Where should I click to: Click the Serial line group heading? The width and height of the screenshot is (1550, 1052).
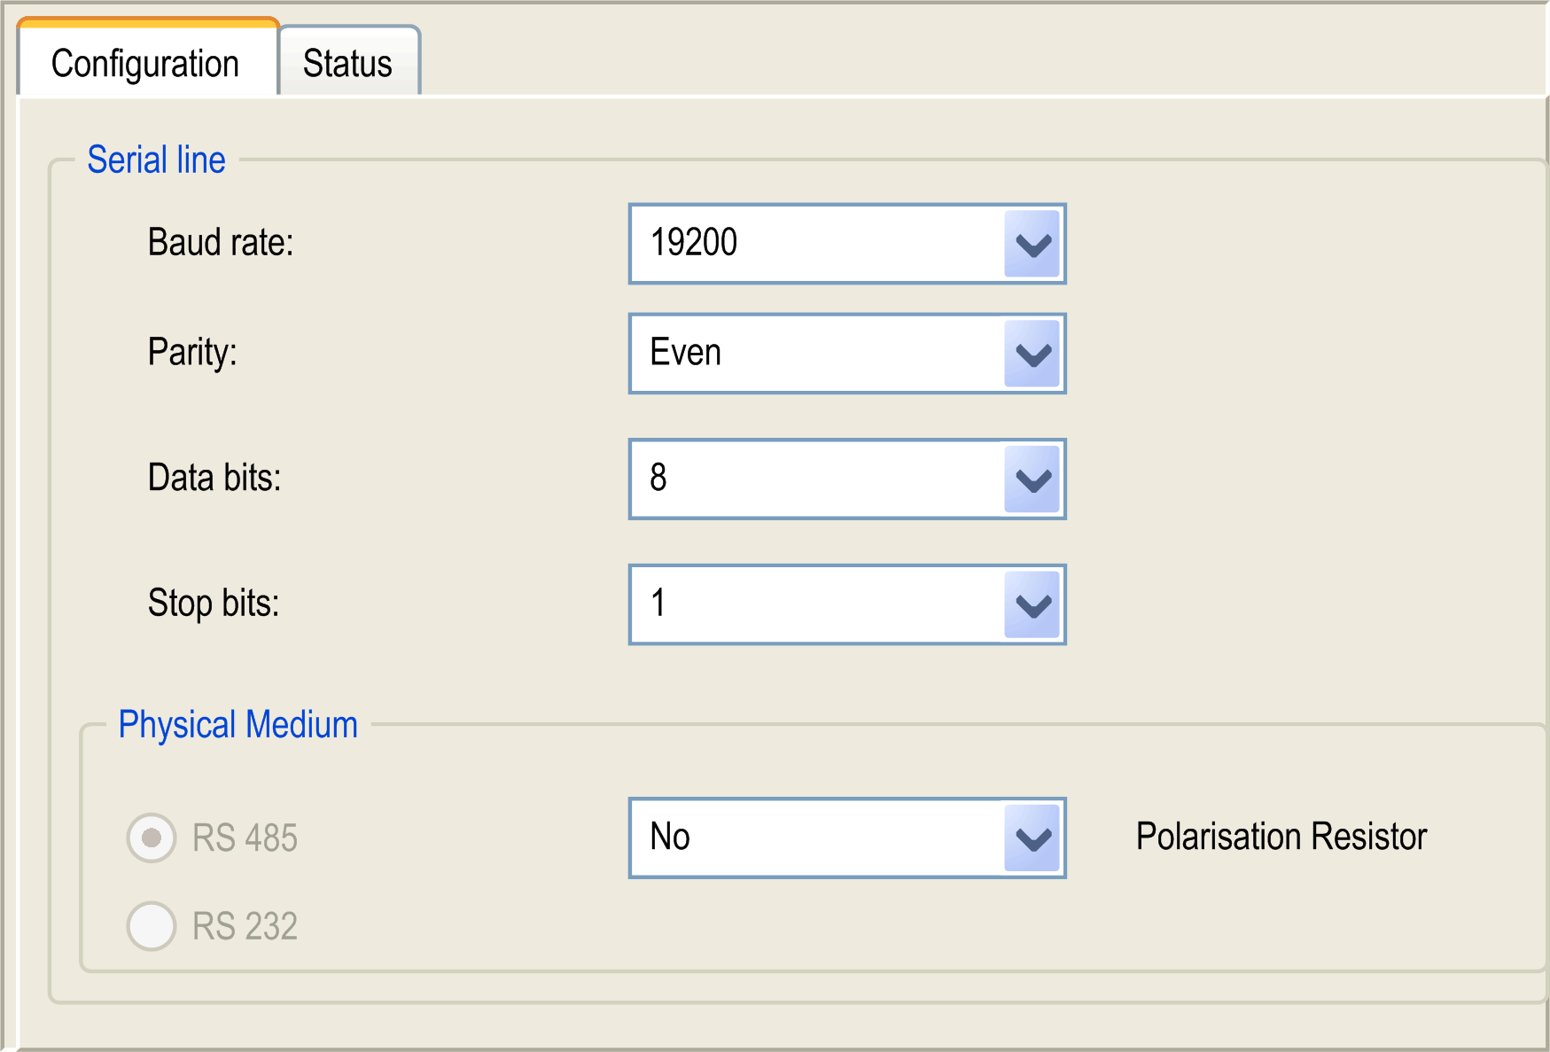pyautogui.click(x=156, y=160)
